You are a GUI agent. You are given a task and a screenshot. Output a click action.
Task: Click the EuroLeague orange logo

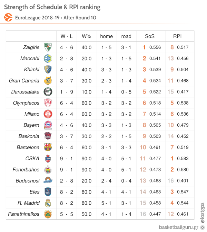pyautogui.click(x=8, y=17)
